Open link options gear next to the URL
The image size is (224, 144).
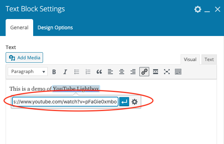134,102
